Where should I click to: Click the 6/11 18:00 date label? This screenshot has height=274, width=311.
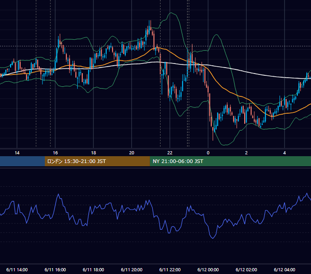[x=93, y=269]
